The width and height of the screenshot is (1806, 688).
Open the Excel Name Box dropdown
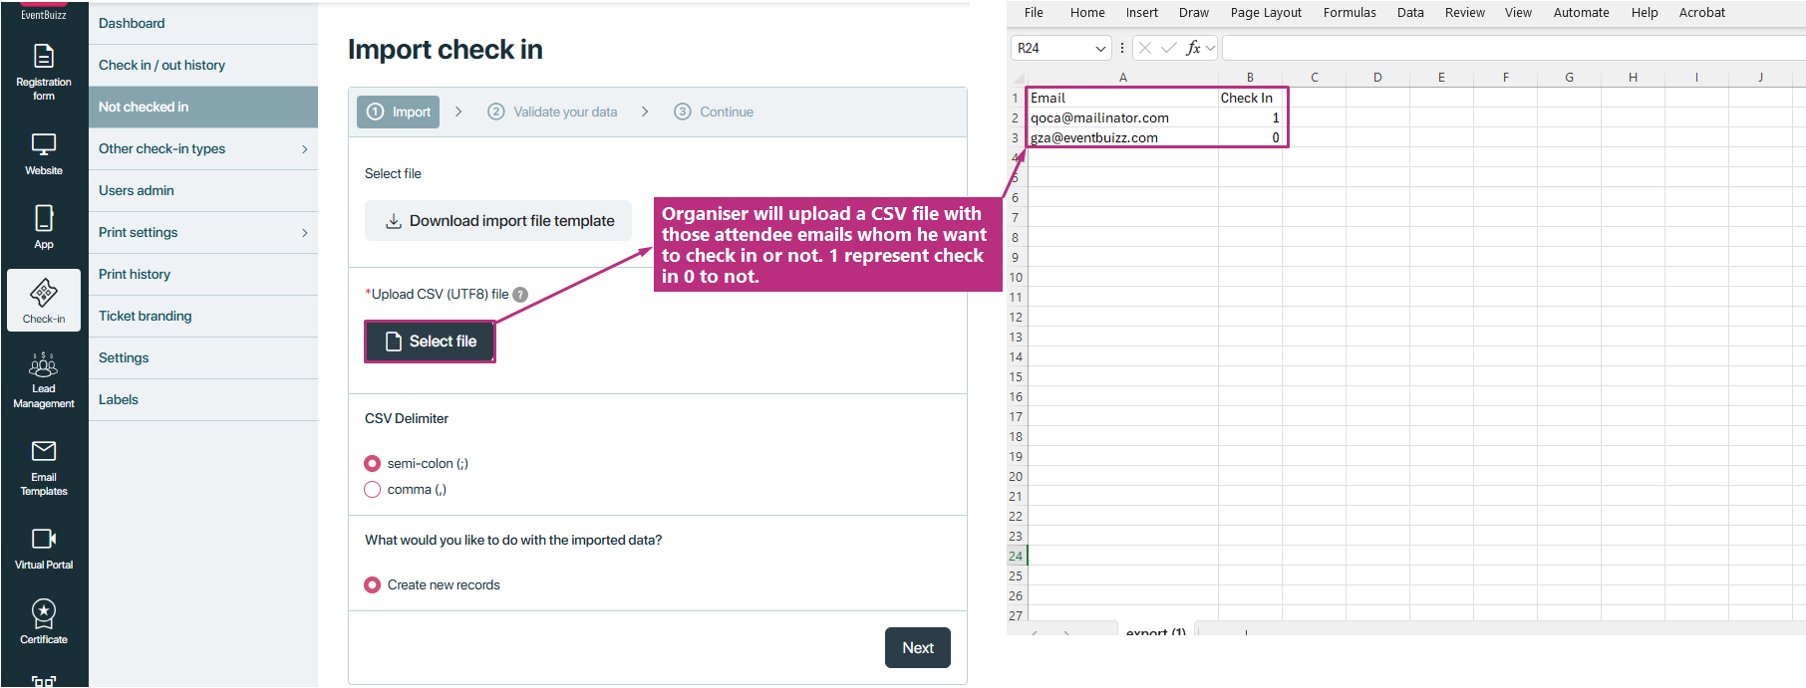click(1100, 49)
